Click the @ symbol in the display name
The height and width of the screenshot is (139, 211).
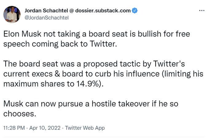click(x=72, y=11)
